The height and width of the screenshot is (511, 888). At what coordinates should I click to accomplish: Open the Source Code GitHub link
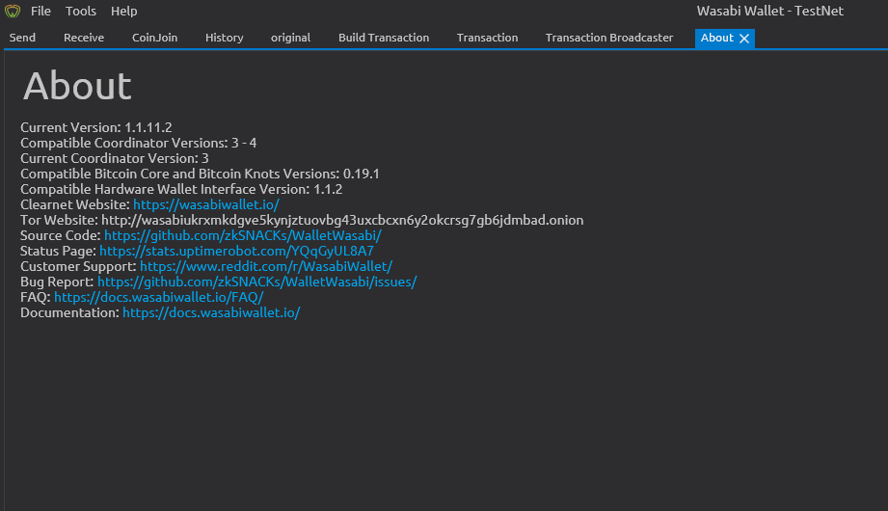click(x=243, y=235)
